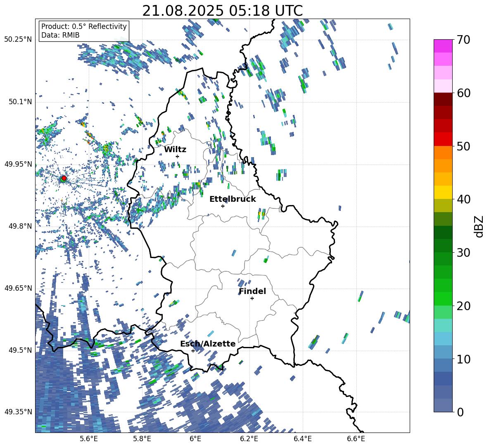Click the latitude label 50.1°N
The image size is (489, 447).
pyautogui.click(x=20, y=102)
